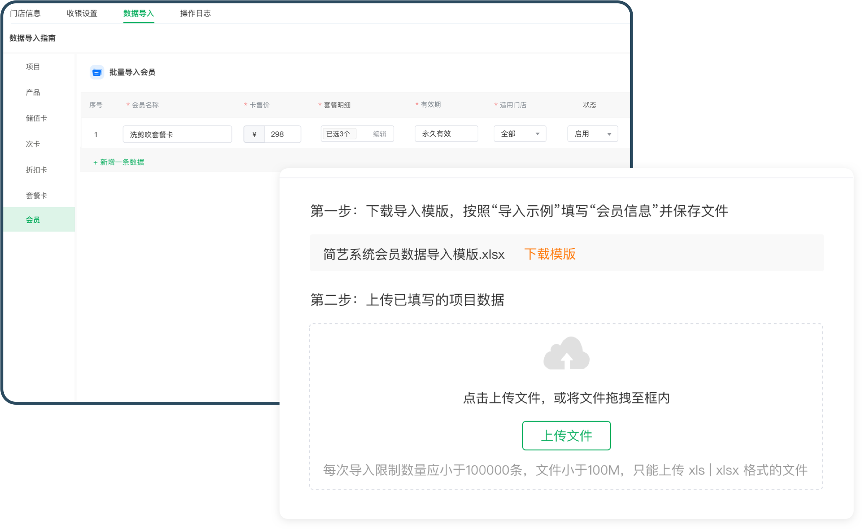Click the 状态 column header
Viewport: 862px width, 529px height.
click(590, 105)
